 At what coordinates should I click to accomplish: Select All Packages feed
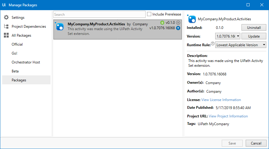26,35
